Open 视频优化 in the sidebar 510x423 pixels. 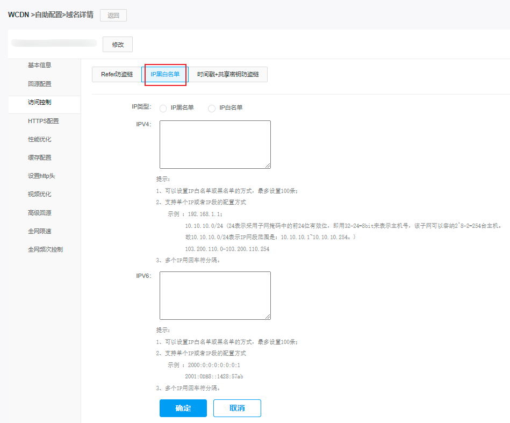[x=40, y=195]
